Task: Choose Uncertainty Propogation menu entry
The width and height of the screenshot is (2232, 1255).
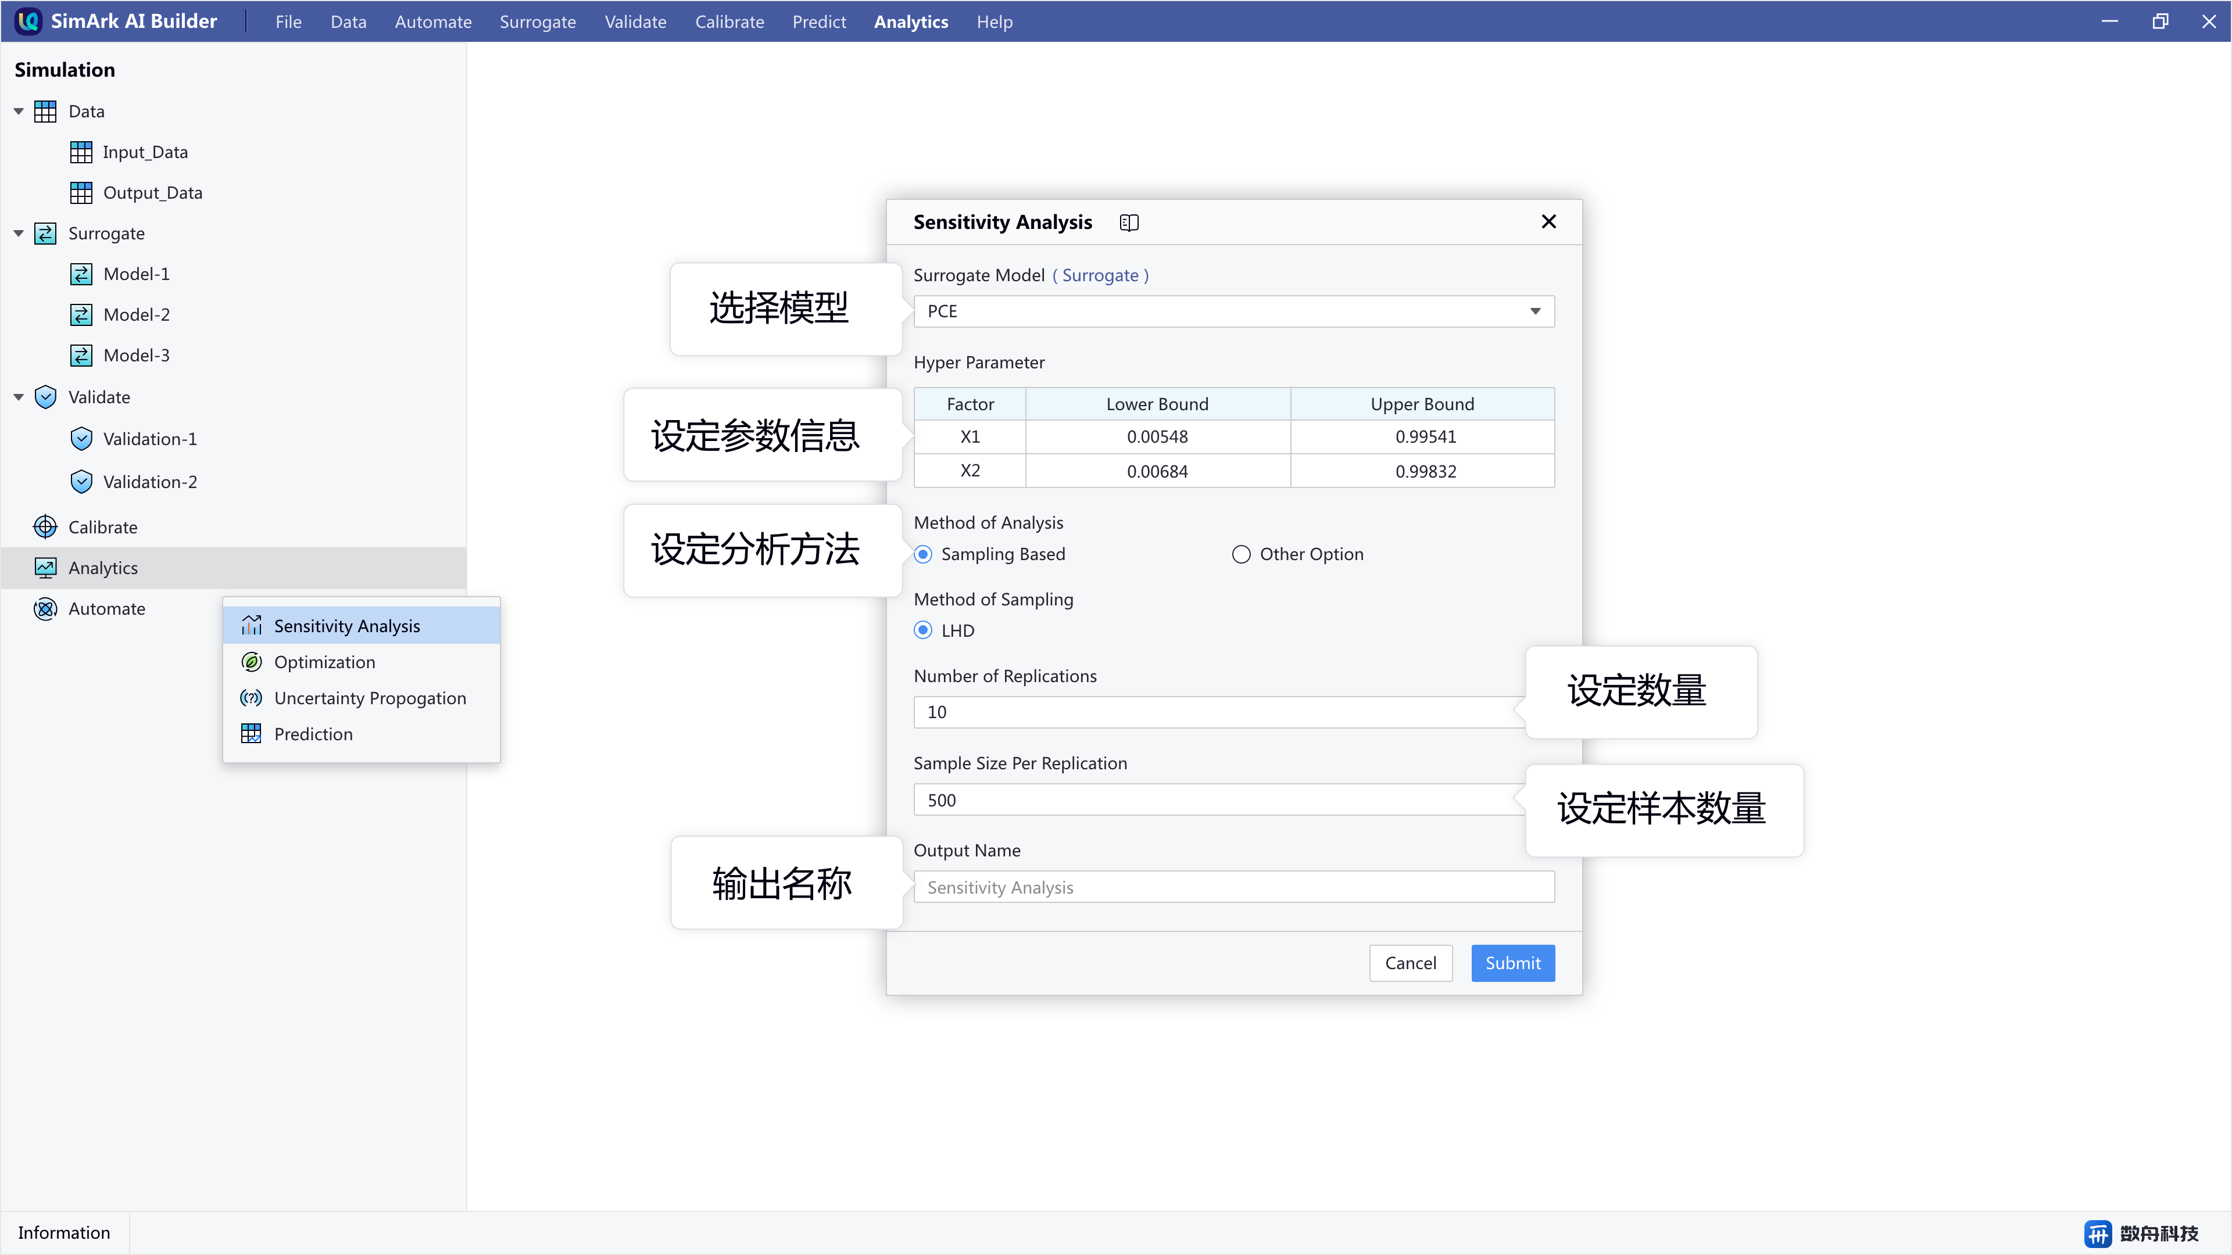Action: (x=362, y=697)
